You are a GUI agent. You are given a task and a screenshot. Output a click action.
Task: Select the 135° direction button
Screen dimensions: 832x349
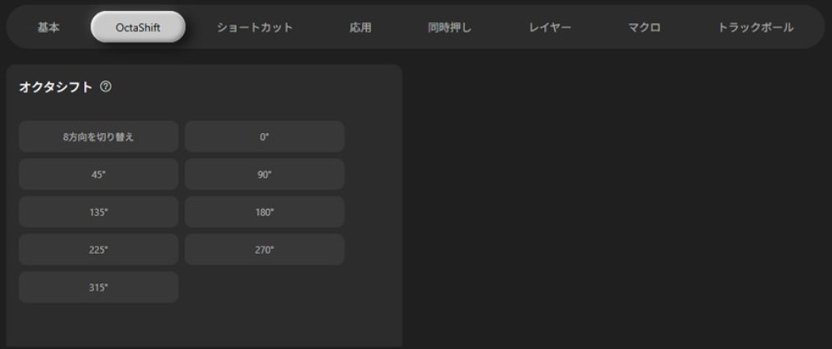click(99, 212)
